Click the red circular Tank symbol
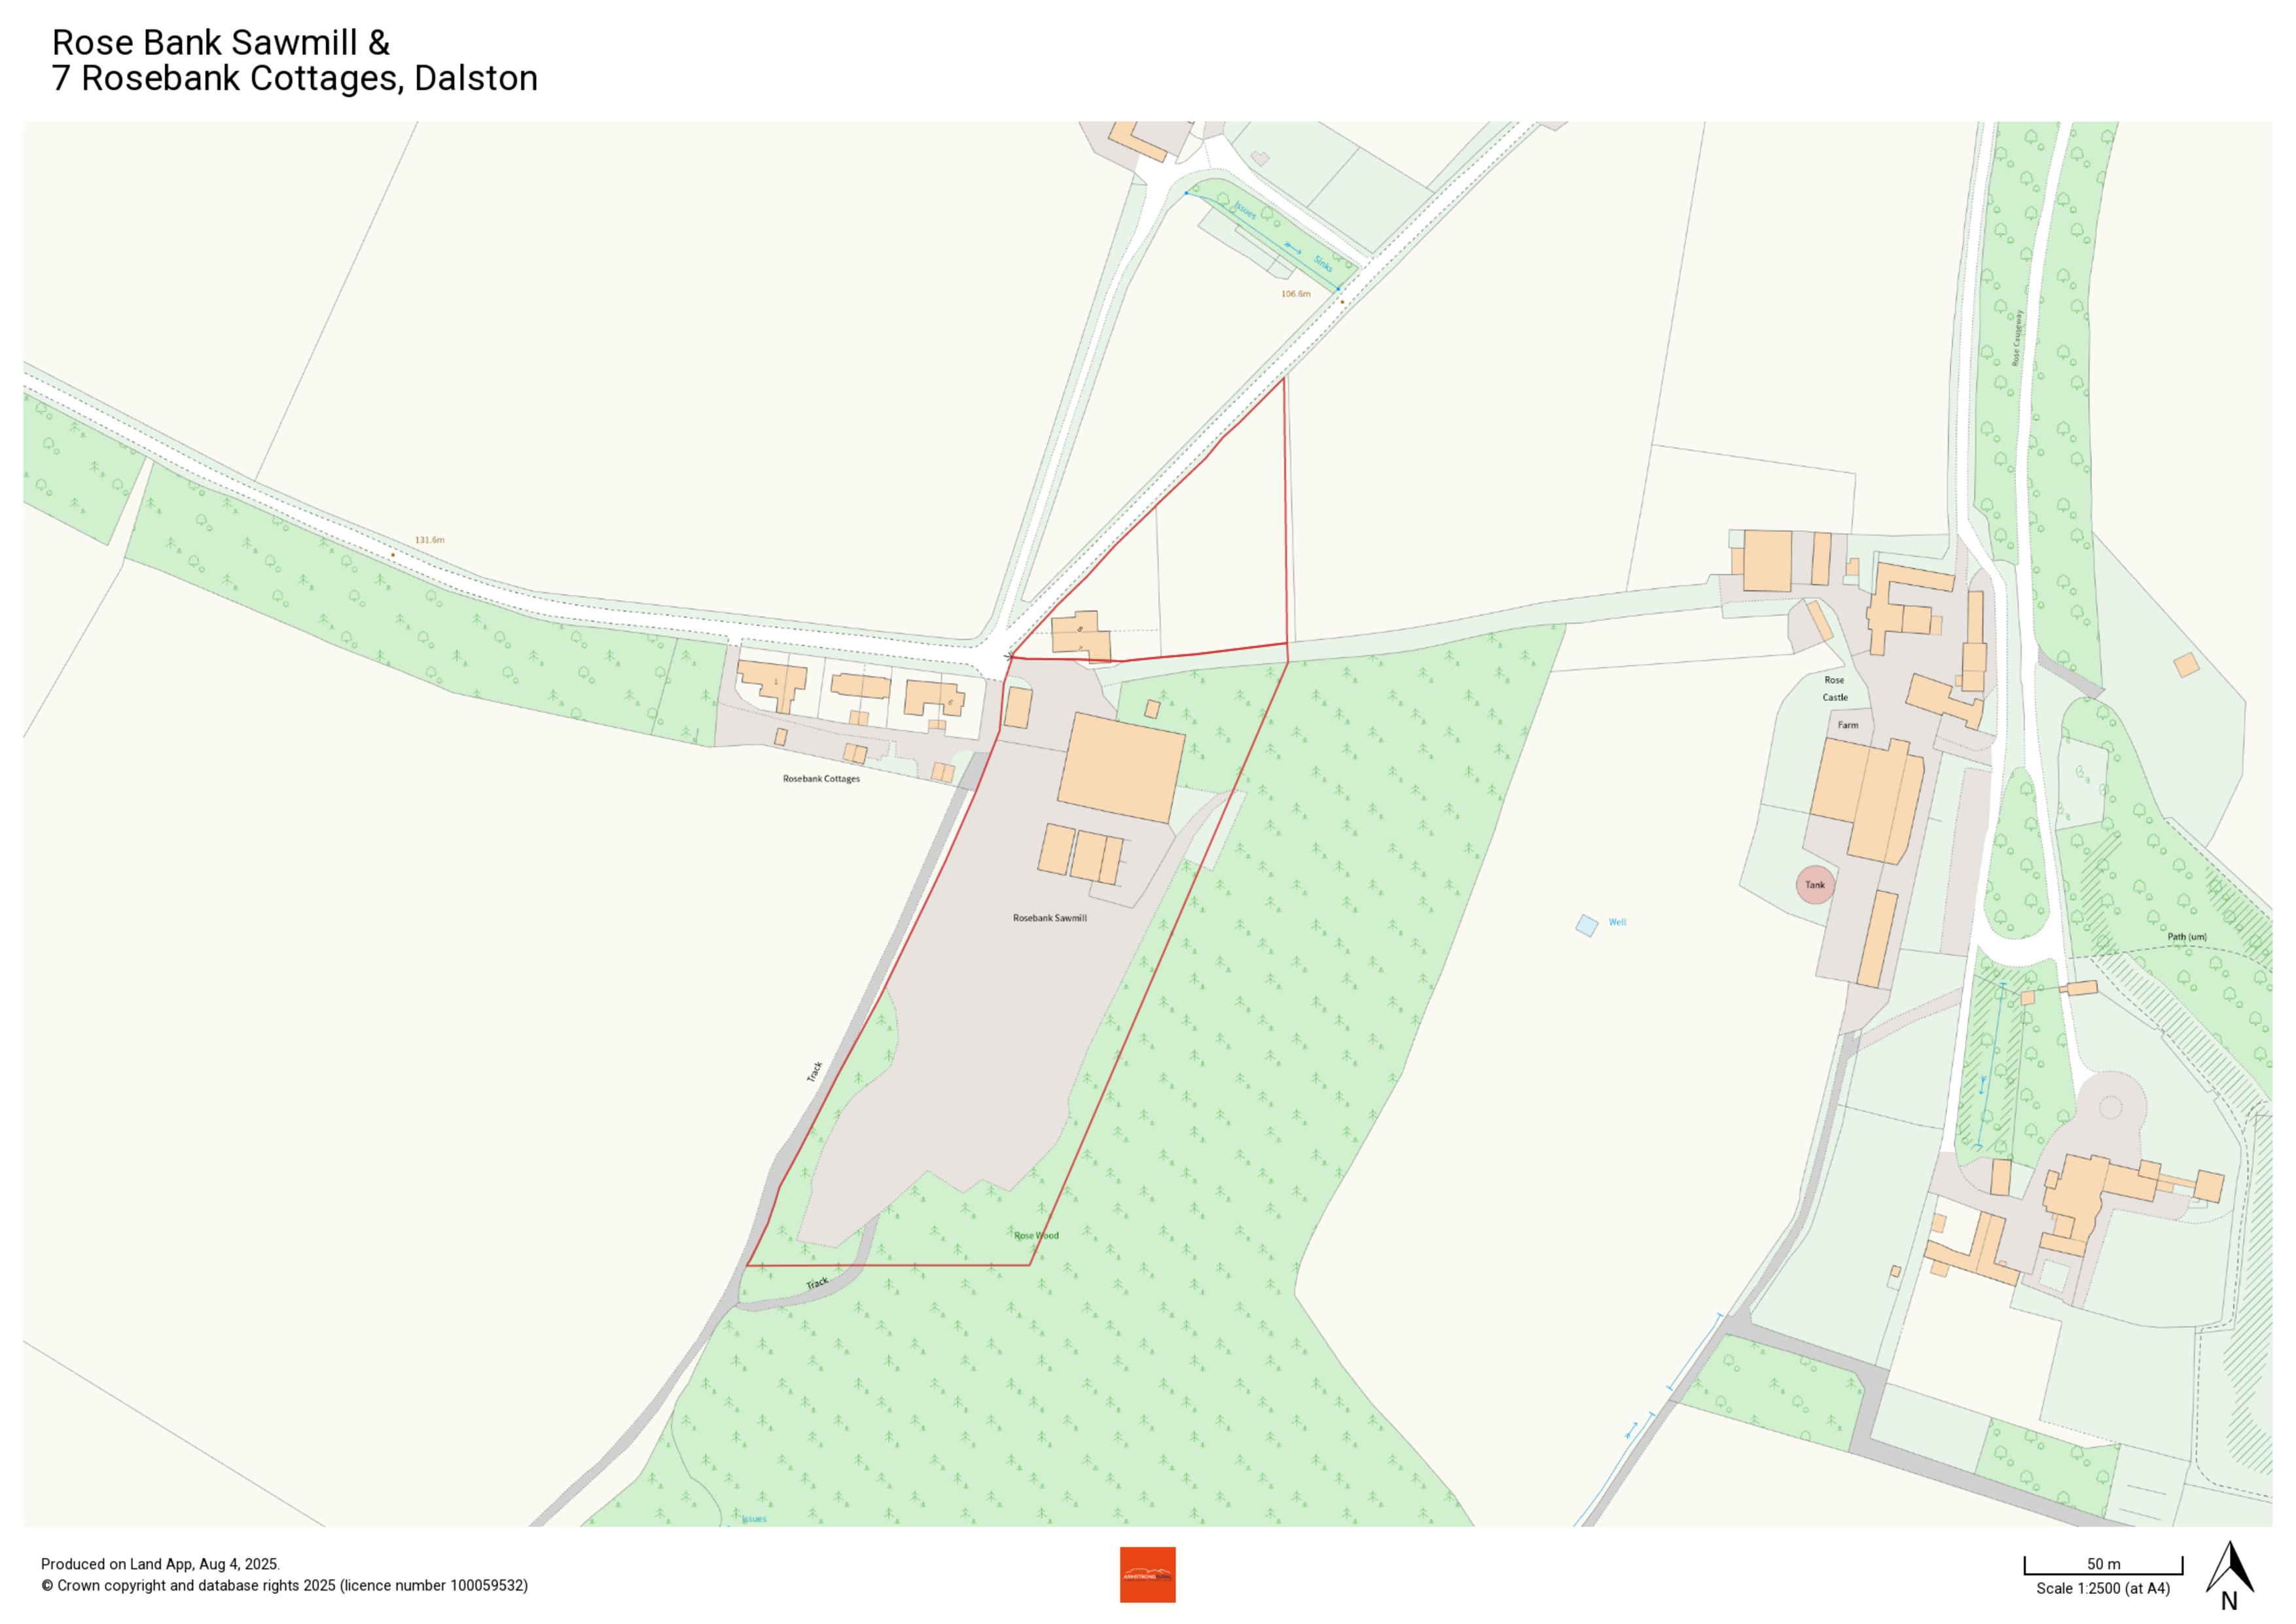 coord(1815,884)
